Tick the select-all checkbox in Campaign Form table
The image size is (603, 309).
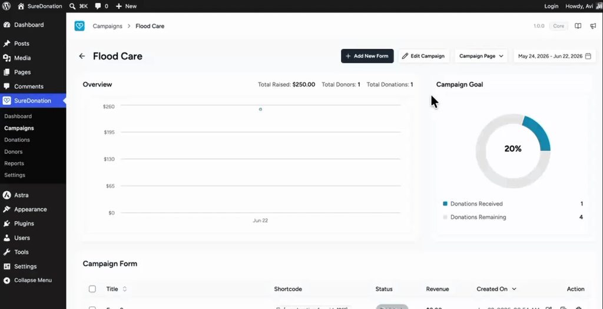click(x=92, y=288)
